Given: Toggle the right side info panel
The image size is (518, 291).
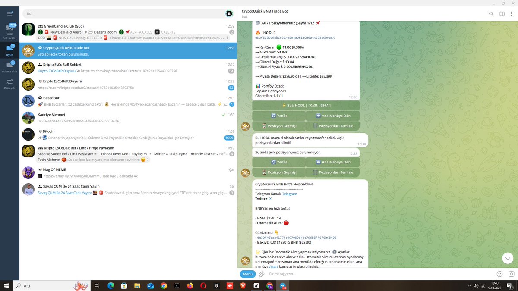Looking at the screenshot, I should tap(502, 14).
